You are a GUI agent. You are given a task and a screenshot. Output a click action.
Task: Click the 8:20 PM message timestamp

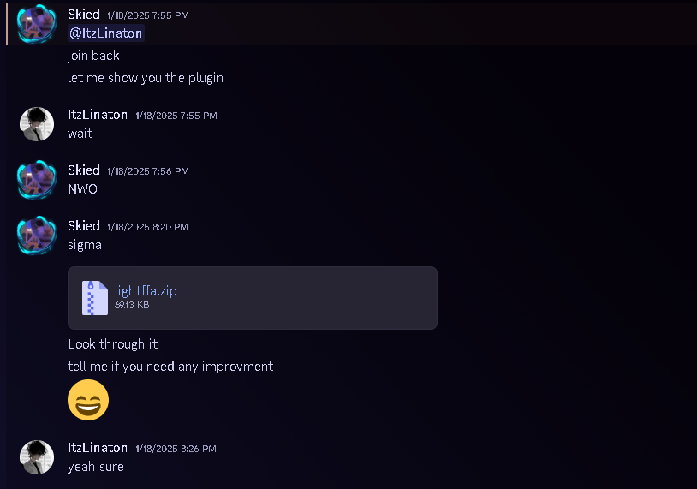point(147,227)
